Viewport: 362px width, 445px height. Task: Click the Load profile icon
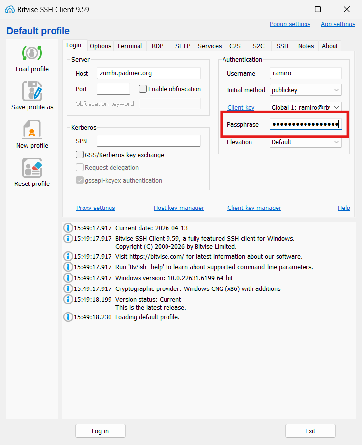point(32,53)
